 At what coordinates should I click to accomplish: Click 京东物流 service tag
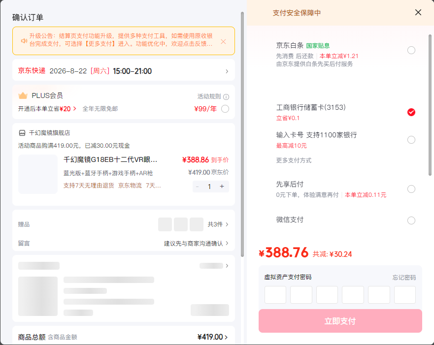(130, 186)
